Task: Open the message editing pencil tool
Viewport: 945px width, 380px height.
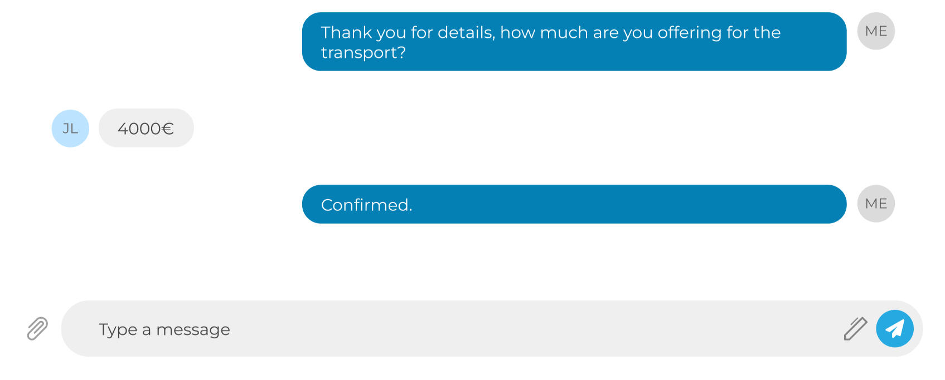Action: [855, 329]
